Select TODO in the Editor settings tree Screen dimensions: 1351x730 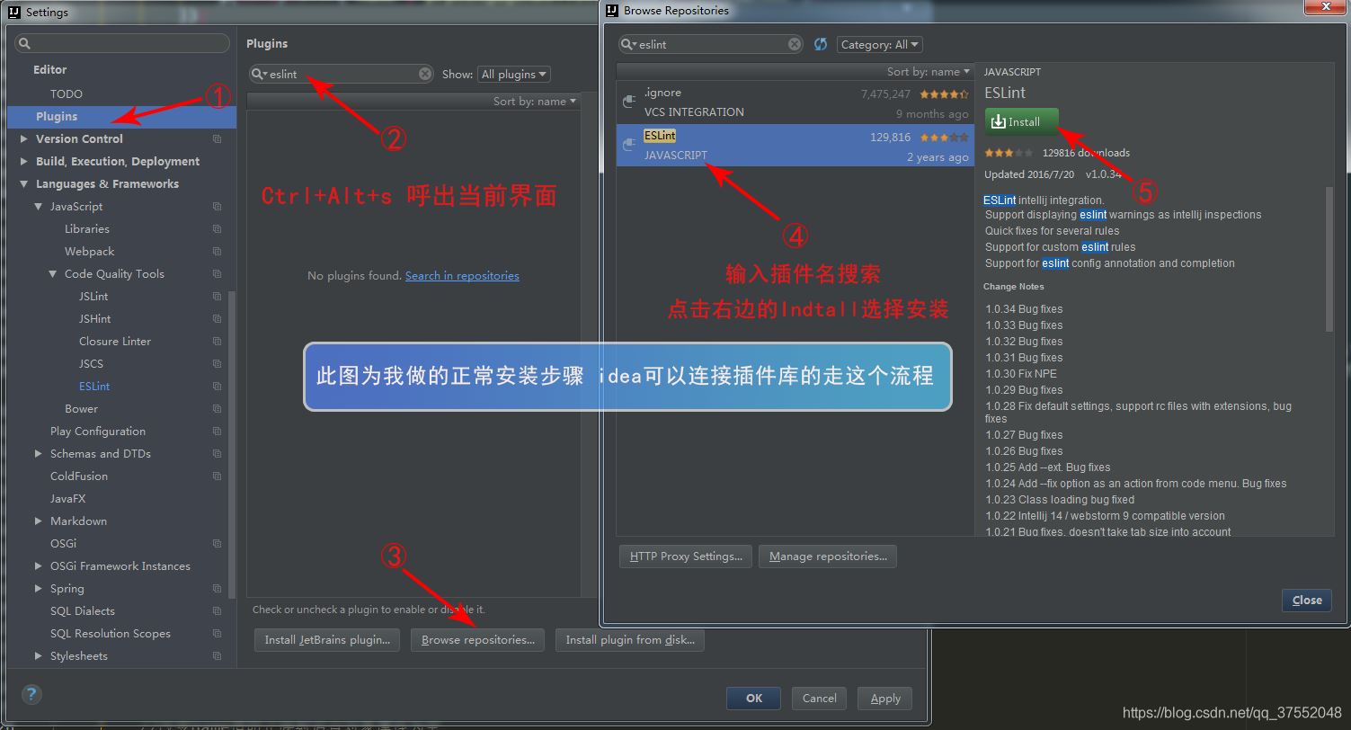[x=64, y=93]
